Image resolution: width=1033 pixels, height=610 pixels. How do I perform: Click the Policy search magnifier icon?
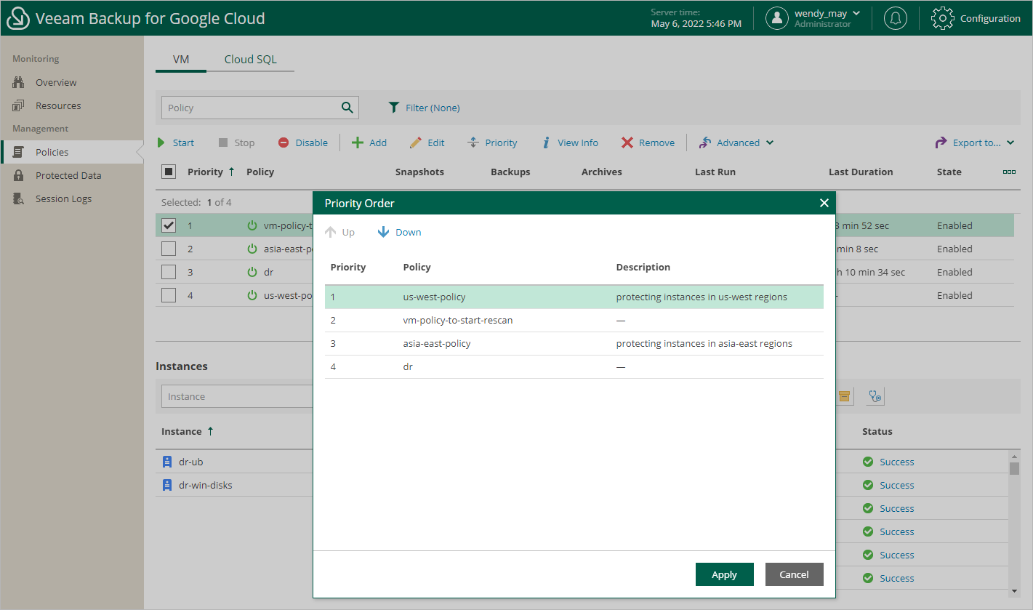tap(347, 108)
